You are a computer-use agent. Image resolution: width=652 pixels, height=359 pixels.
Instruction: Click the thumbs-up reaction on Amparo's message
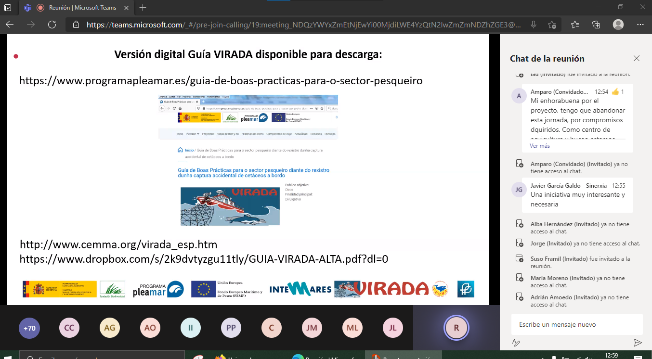coord(614,91)
